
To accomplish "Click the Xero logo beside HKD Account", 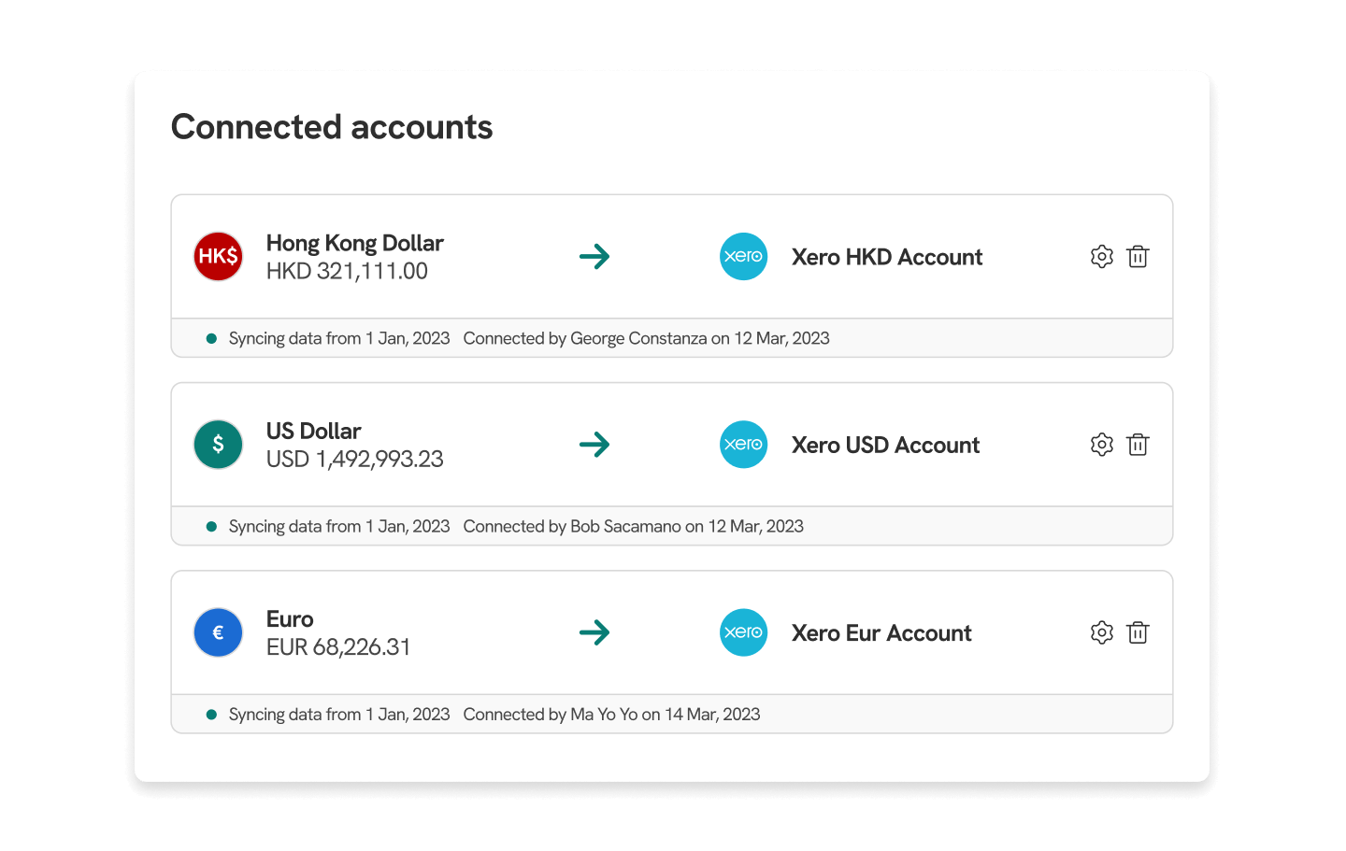I will pyautogui.click(x=743, y=257).
